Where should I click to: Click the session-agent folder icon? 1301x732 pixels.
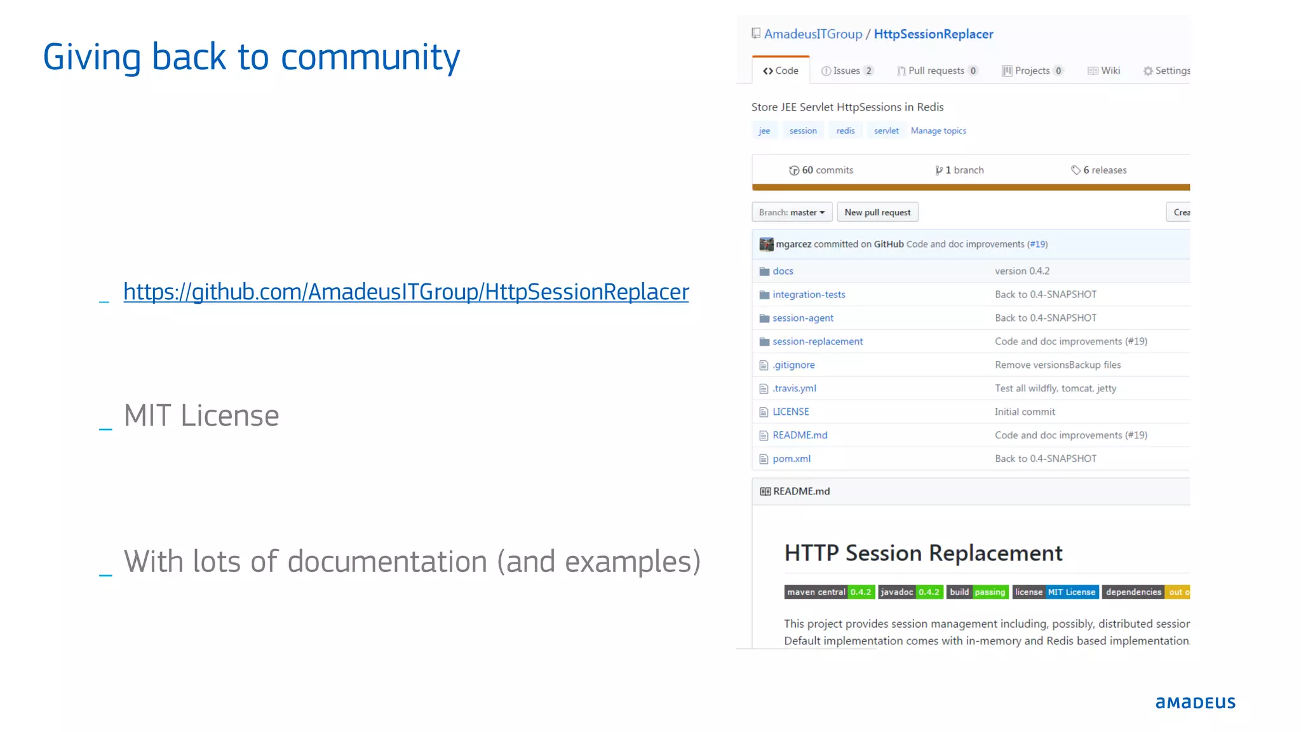[x=764, y=318]
